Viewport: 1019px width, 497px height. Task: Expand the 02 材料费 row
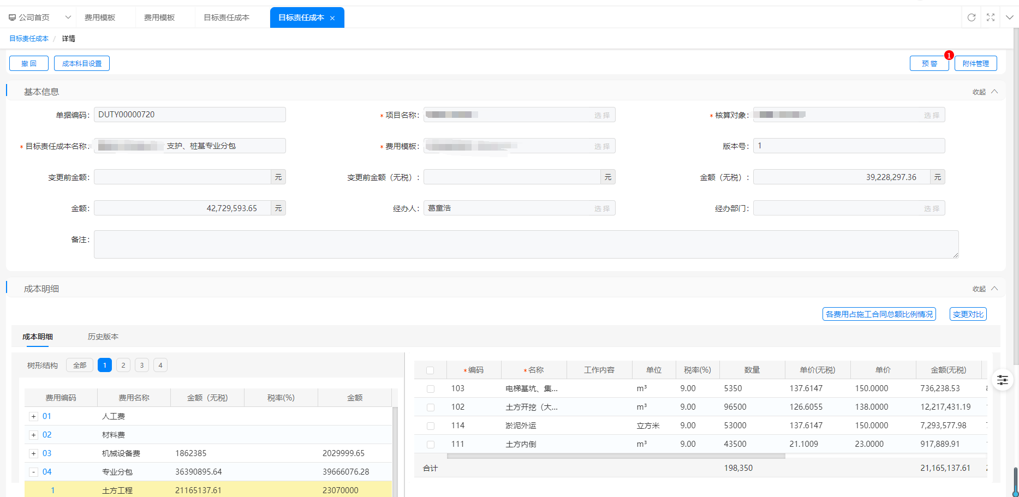(x=33, y=435)
